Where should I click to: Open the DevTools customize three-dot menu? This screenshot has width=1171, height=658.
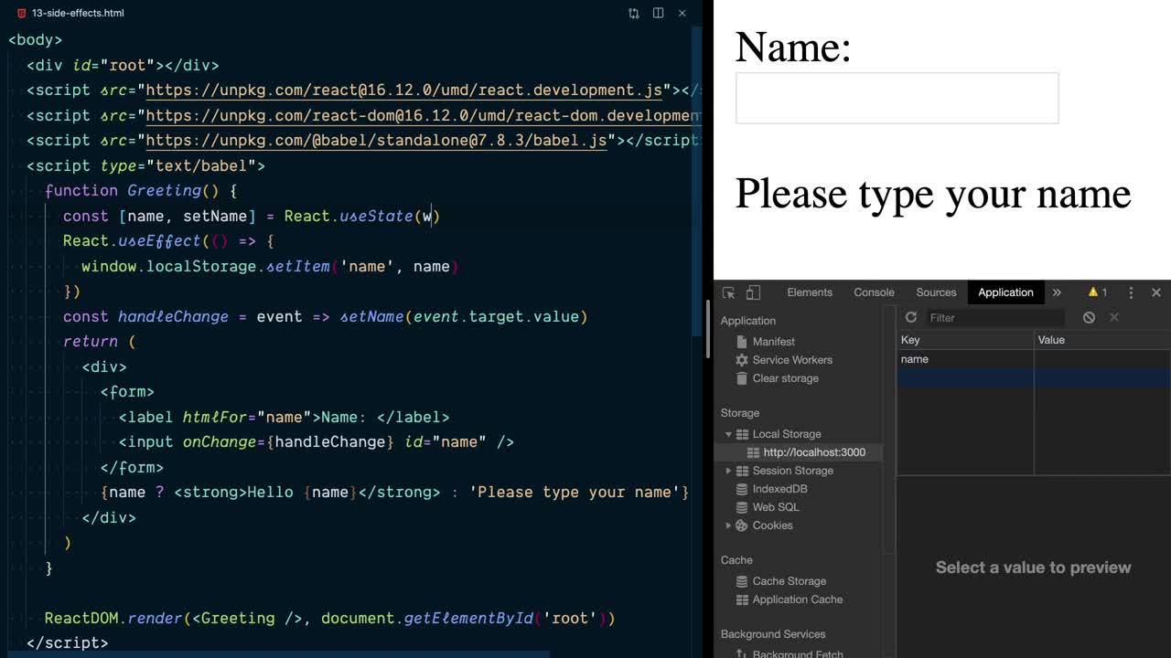tap(1131, 292)
